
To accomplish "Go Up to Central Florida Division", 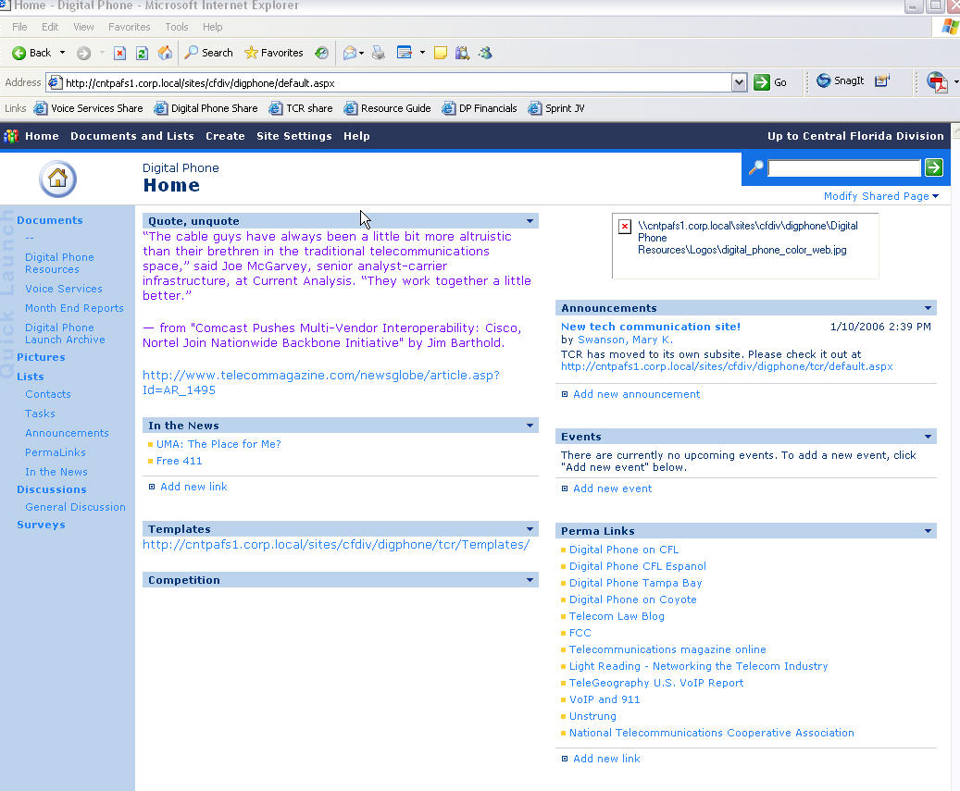I will [x=855, y=136].
